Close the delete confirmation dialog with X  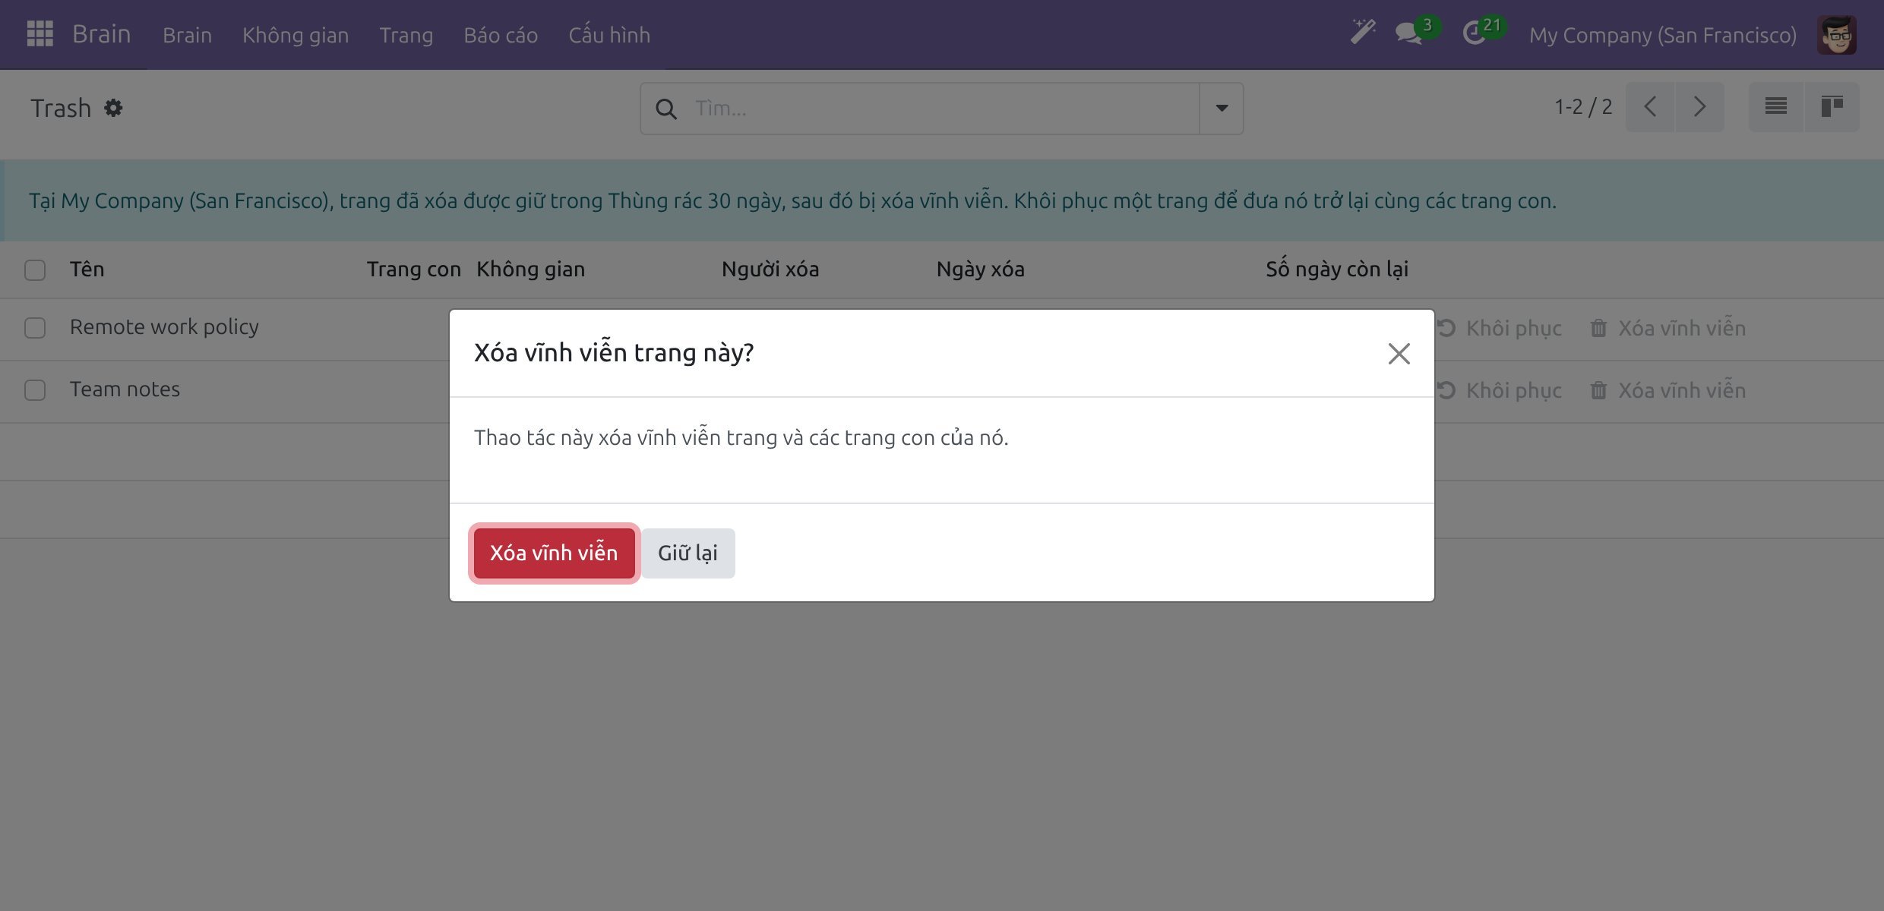click(x=1399, y=353)
